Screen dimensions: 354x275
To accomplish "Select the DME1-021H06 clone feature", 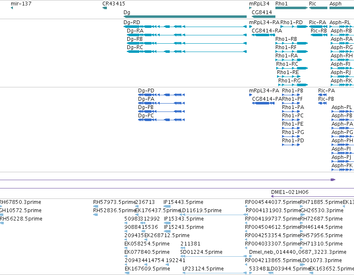I will coord(312,196).
